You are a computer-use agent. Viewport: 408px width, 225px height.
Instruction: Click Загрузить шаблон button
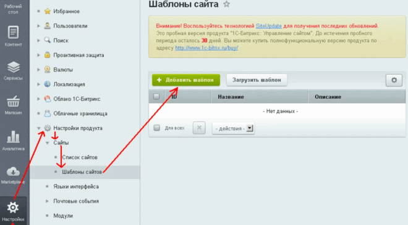pos(257,80)
